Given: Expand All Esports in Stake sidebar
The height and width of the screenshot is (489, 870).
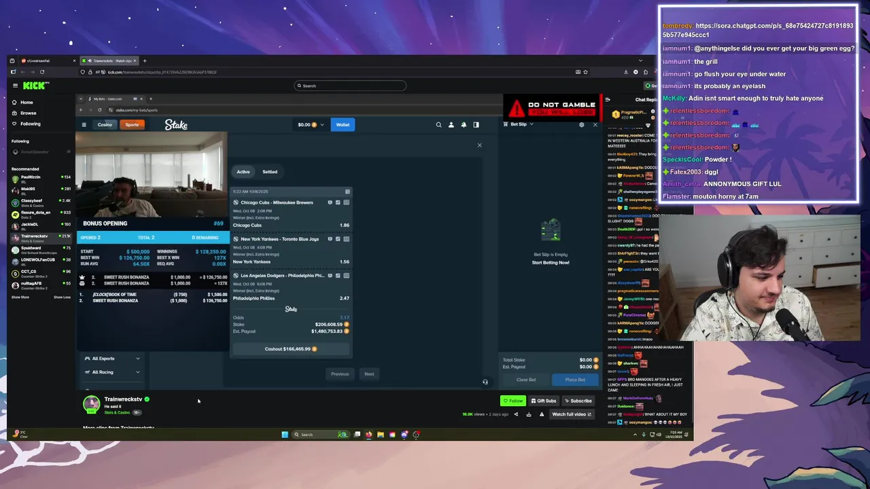Looking at the screenshot, I should pos(112,359).
